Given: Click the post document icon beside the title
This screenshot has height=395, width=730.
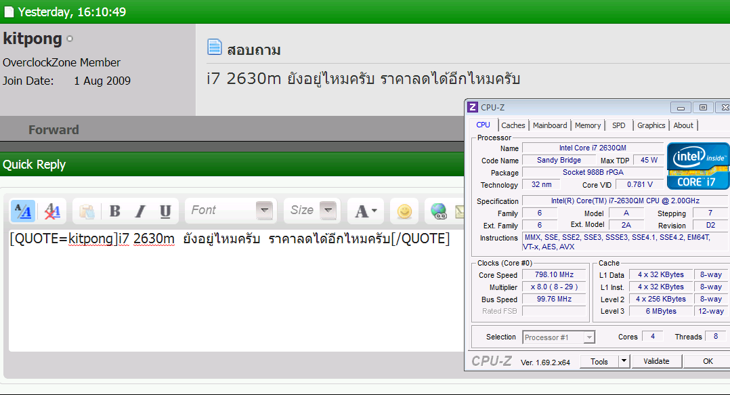Looking at the screenshot, I should (214, 47).
